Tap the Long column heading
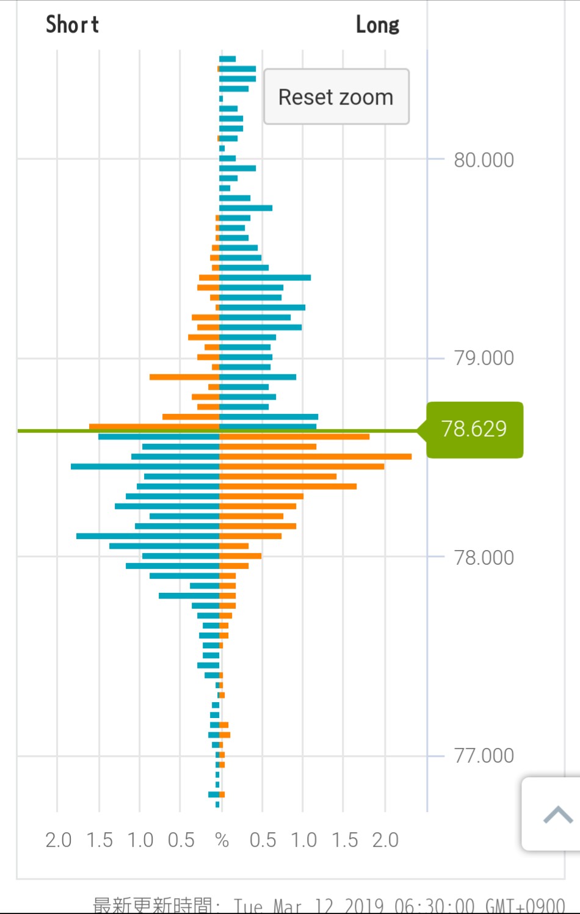 point(377,25)
